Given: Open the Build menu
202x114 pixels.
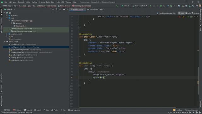Looking at the screenshot, I should coord(48,2).
